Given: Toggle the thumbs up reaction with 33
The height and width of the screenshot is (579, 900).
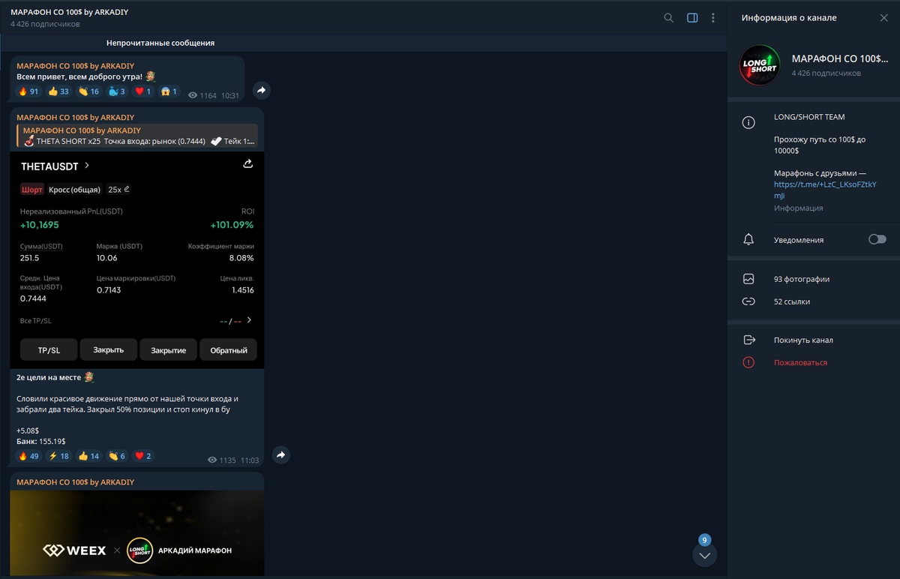Looking at the screenshot, I should click(x=58, y=91).
